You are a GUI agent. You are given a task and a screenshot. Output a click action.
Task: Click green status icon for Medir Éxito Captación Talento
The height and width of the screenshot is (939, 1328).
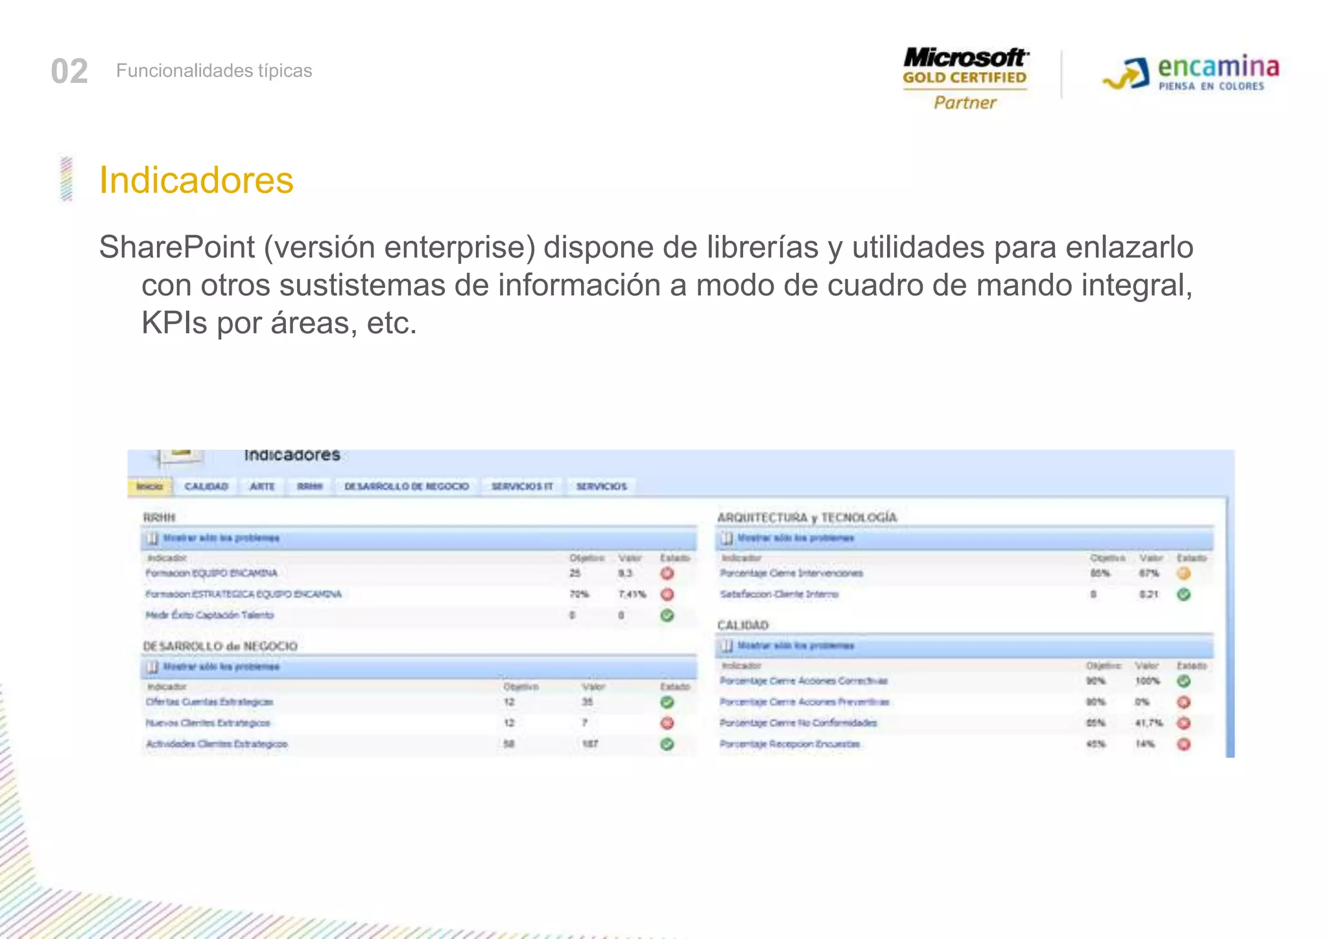pyautogui.click(x=667, y=615)
